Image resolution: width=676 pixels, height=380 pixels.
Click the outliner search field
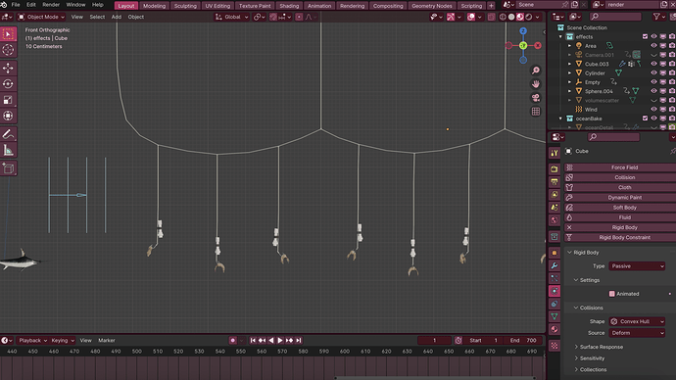coord(615,17)
